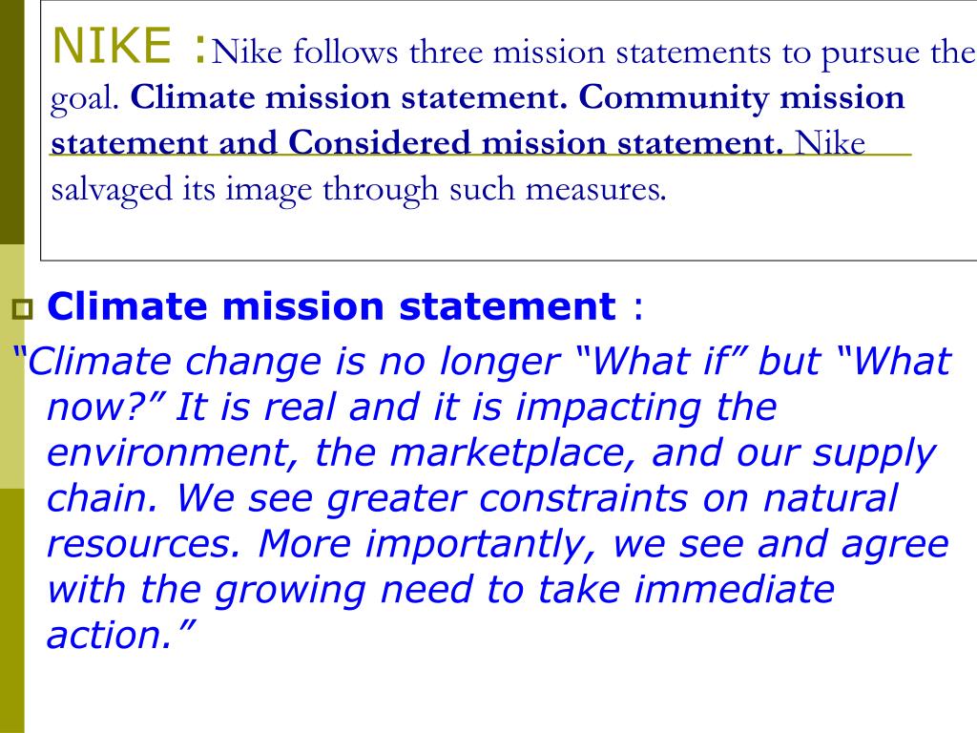Click the olive underline beneath Considered mission statement
Viewport: 977px width, 733px height.
(x=481, y=154)
